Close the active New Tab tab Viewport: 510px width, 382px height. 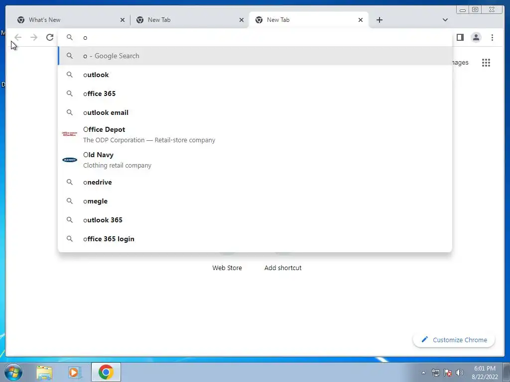361,20
